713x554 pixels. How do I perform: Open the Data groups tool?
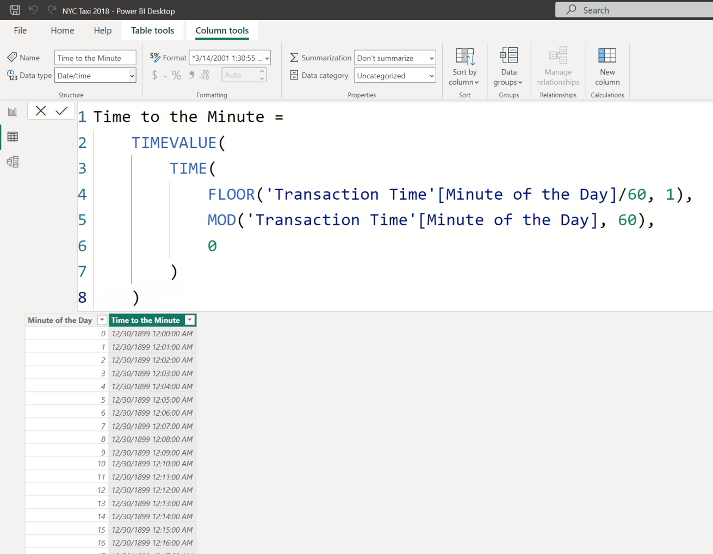[x=507, y=67]
